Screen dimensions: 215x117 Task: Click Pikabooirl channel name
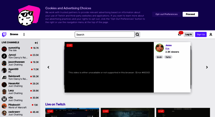(x=14, y=105)
